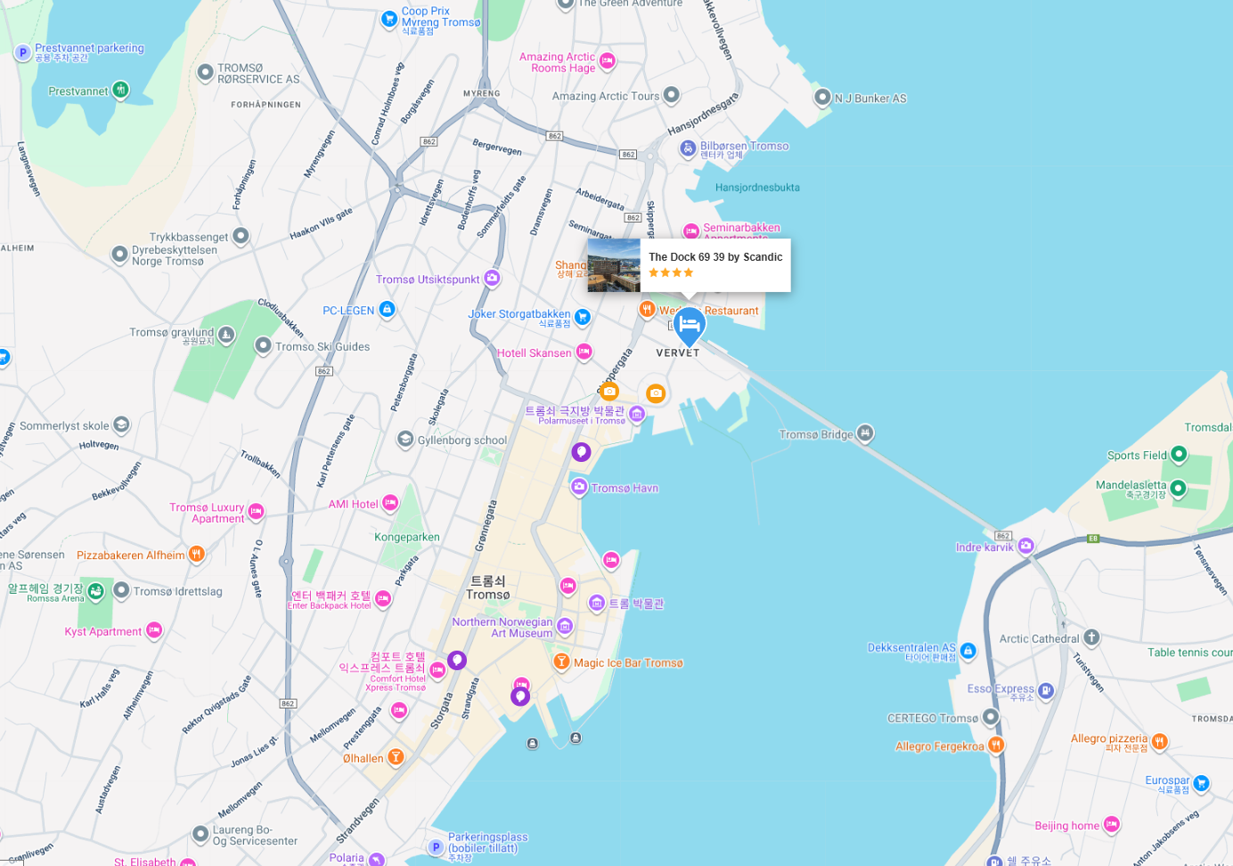Select the PC-LEGEN shop icon

pos(387,309)
